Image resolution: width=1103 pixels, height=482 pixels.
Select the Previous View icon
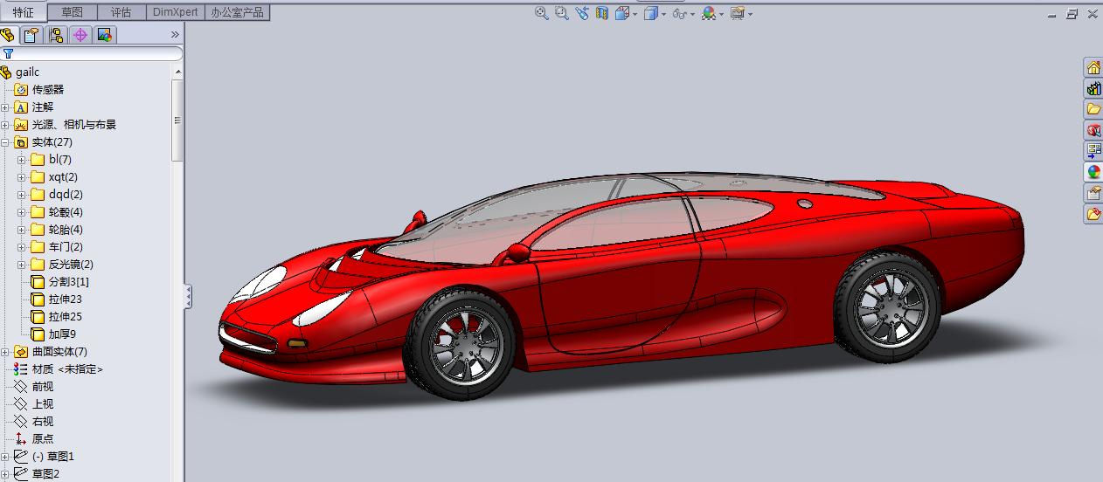pyautogui.click(x=581, y=13)
